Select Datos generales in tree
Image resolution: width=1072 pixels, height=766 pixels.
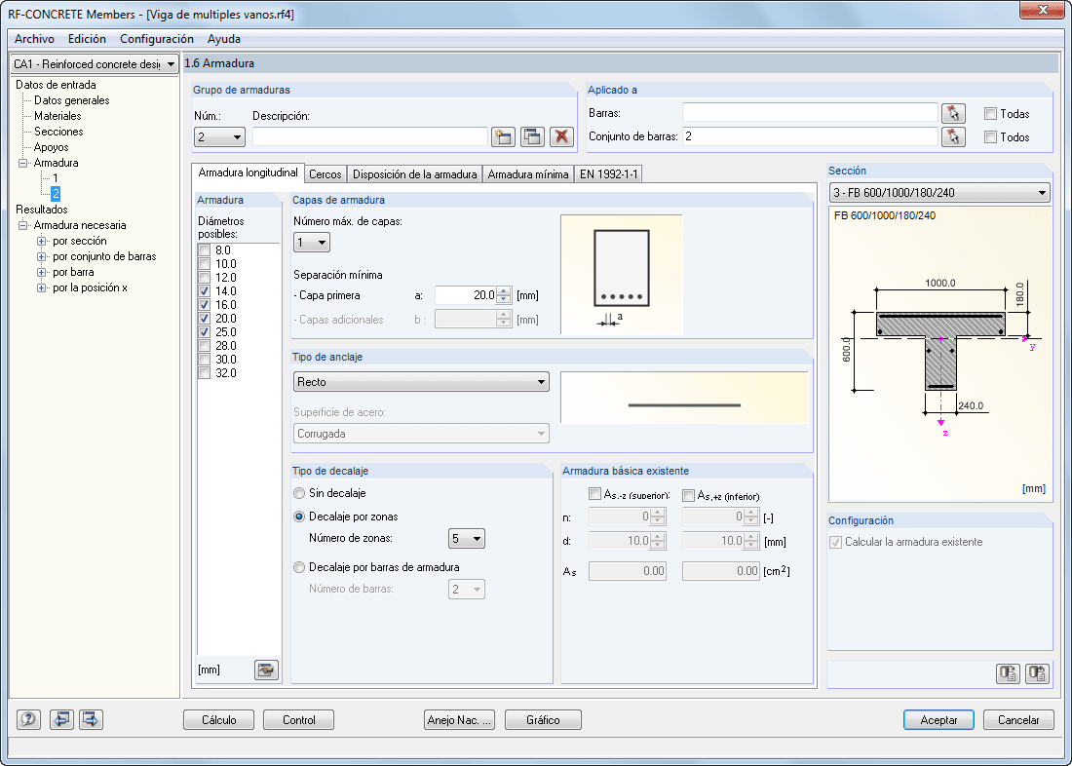click(x=72, y=100)
